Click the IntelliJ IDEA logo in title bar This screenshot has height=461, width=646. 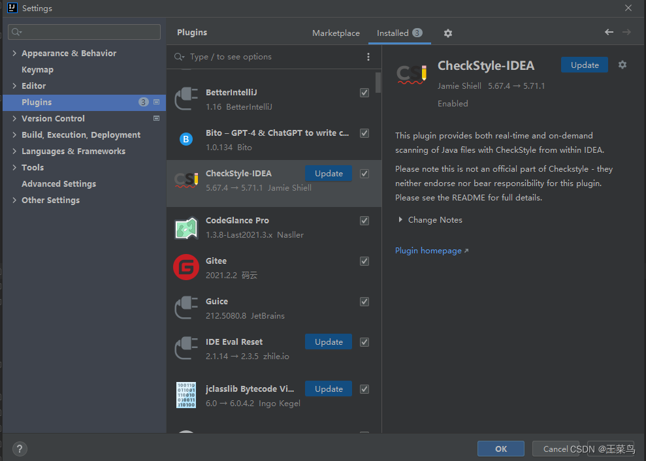12,8
